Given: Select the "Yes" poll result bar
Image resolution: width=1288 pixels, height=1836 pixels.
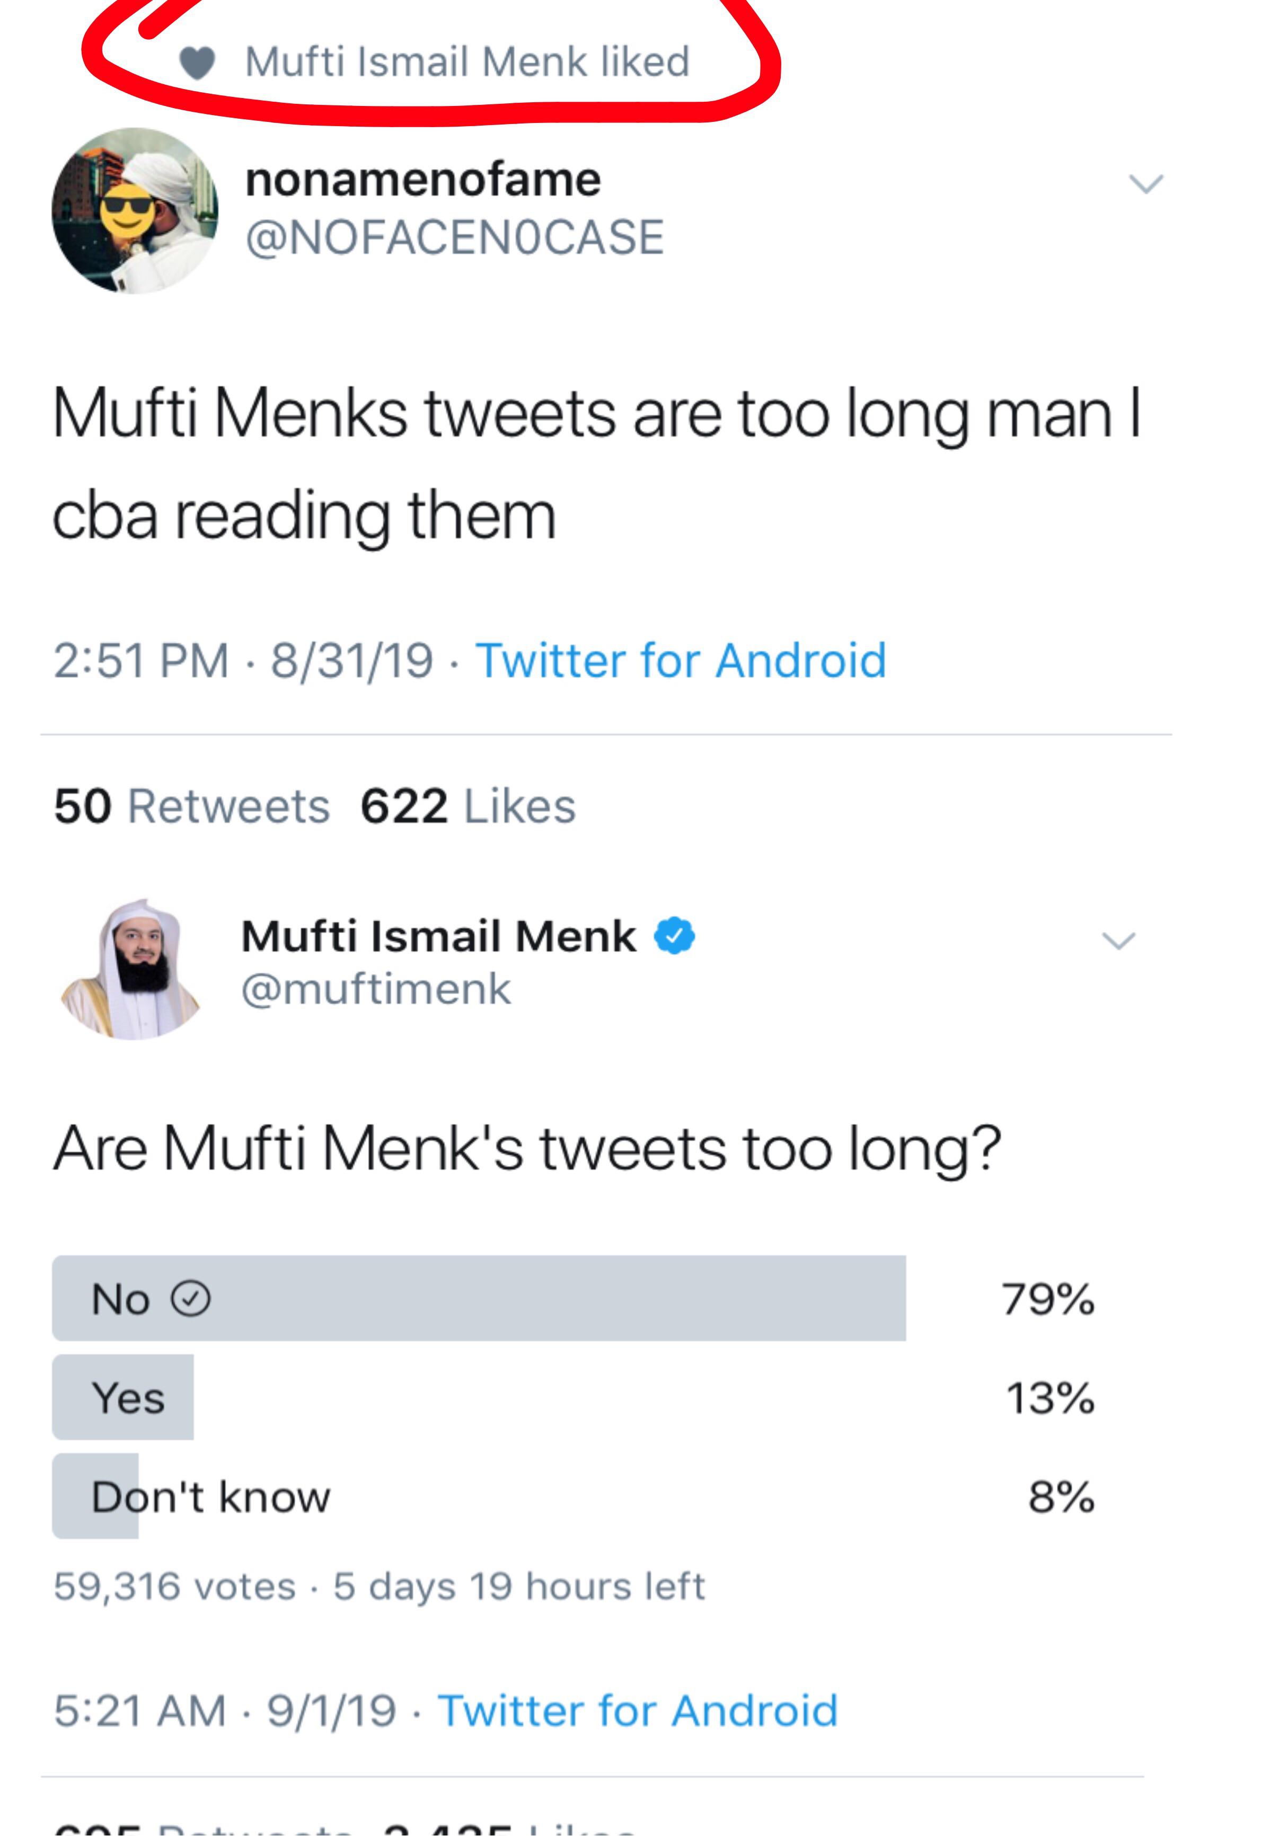Looking at the screenshot, I should point(123,1398).
